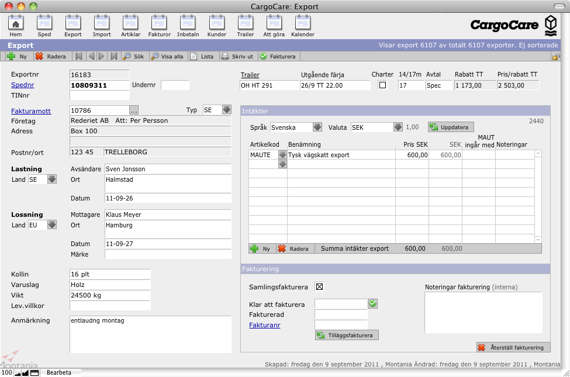Screen dimensions: 570x377
Task: Open the Hem home icon
Action: tap(16, 24)
